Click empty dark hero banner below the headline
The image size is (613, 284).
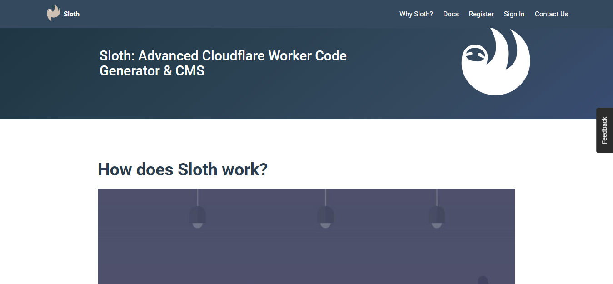tap(227, 100)
